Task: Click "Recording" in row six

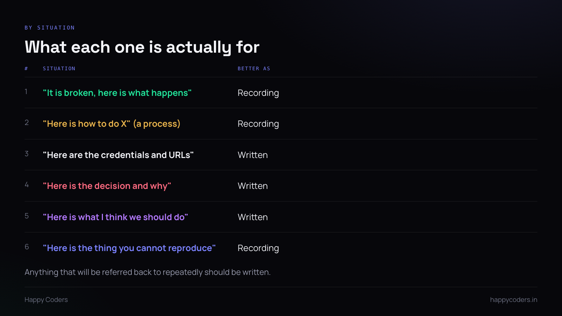Action: 258,248
